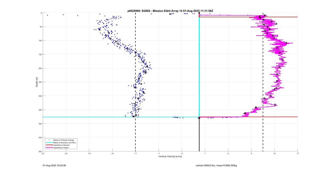Click depth axis tick label '450'

click(x=40, y=137)
